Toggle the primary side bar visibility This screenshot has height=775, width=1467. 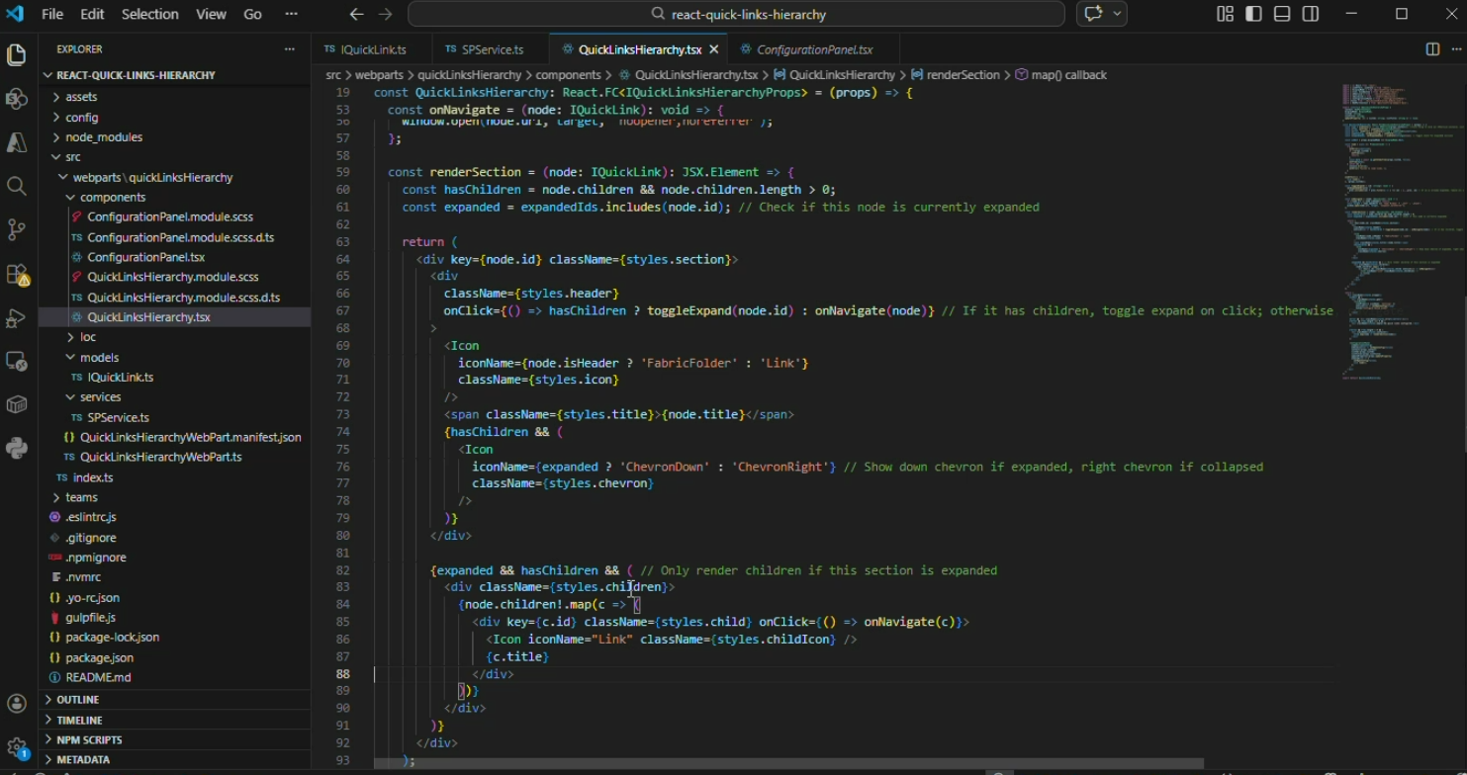(1253, 14)
